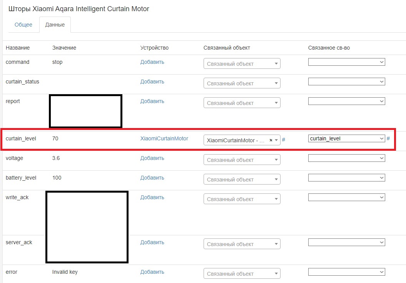Click Добавить link for curtain_status row
406x283 pixels.
[x=152, y=82]
